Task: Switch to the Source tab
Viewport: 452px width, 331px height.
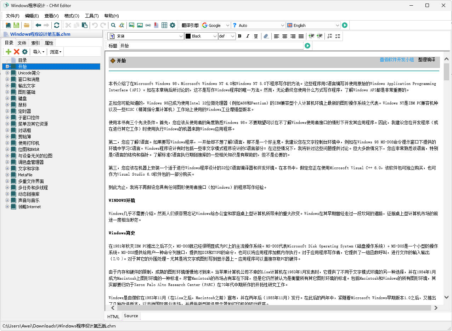Action: point(131,316)
